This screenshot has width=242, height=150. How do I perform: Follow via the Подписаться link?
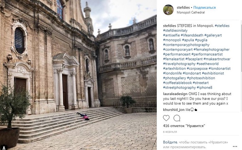click(x=205, y=7)
